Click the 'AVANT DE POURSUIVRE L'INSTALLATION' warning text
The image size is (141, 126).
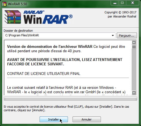click(65, 62)
